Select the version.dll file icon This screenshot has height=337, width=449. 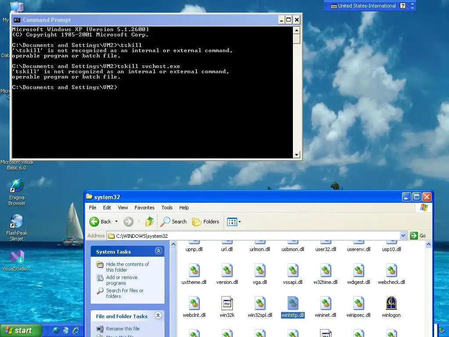coord(227,270)
